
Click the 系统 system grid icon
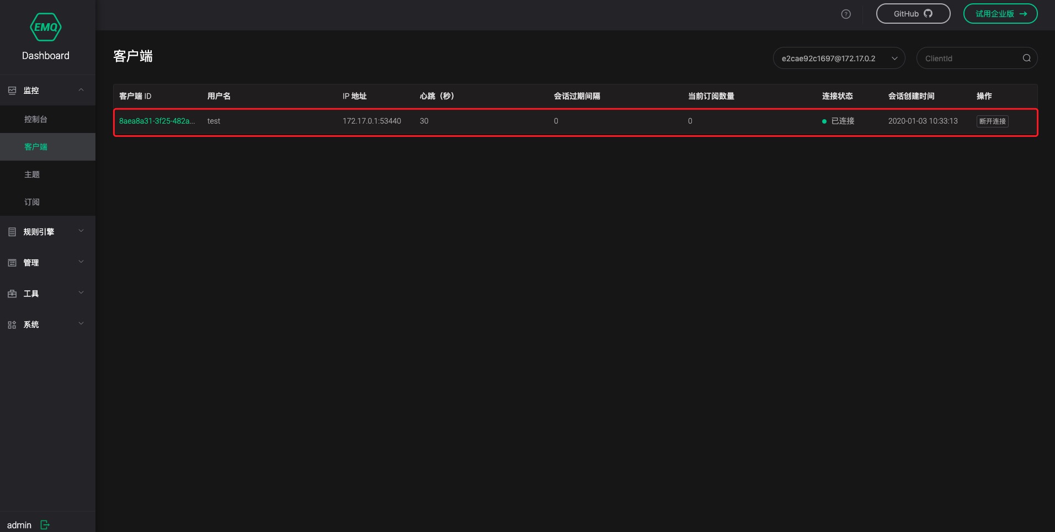coord(12,324)
